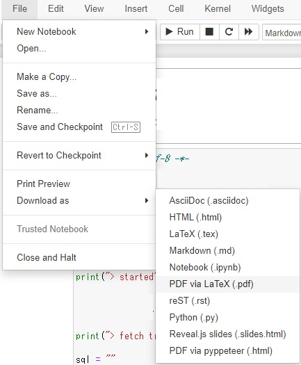Choose Open... from the File menu

pyautogui.click(x=79, y=48)
